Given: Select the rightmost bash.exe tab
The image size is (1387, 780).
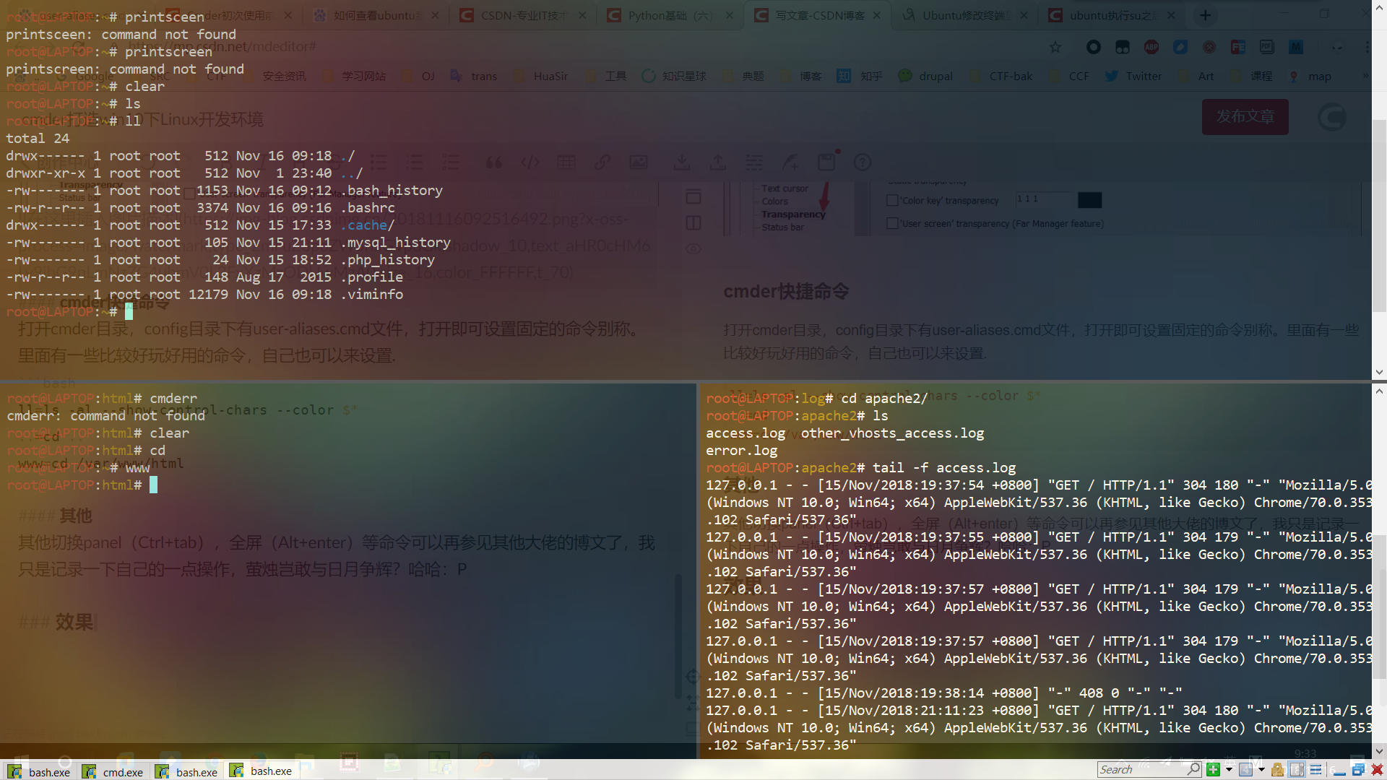Looking at the screenshot, I should click(262, 771).
